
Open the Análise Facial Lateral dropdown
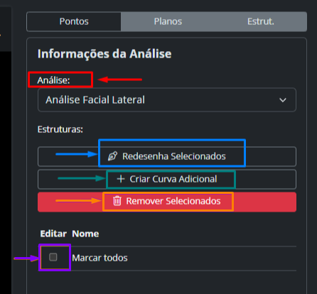(167, 100)
